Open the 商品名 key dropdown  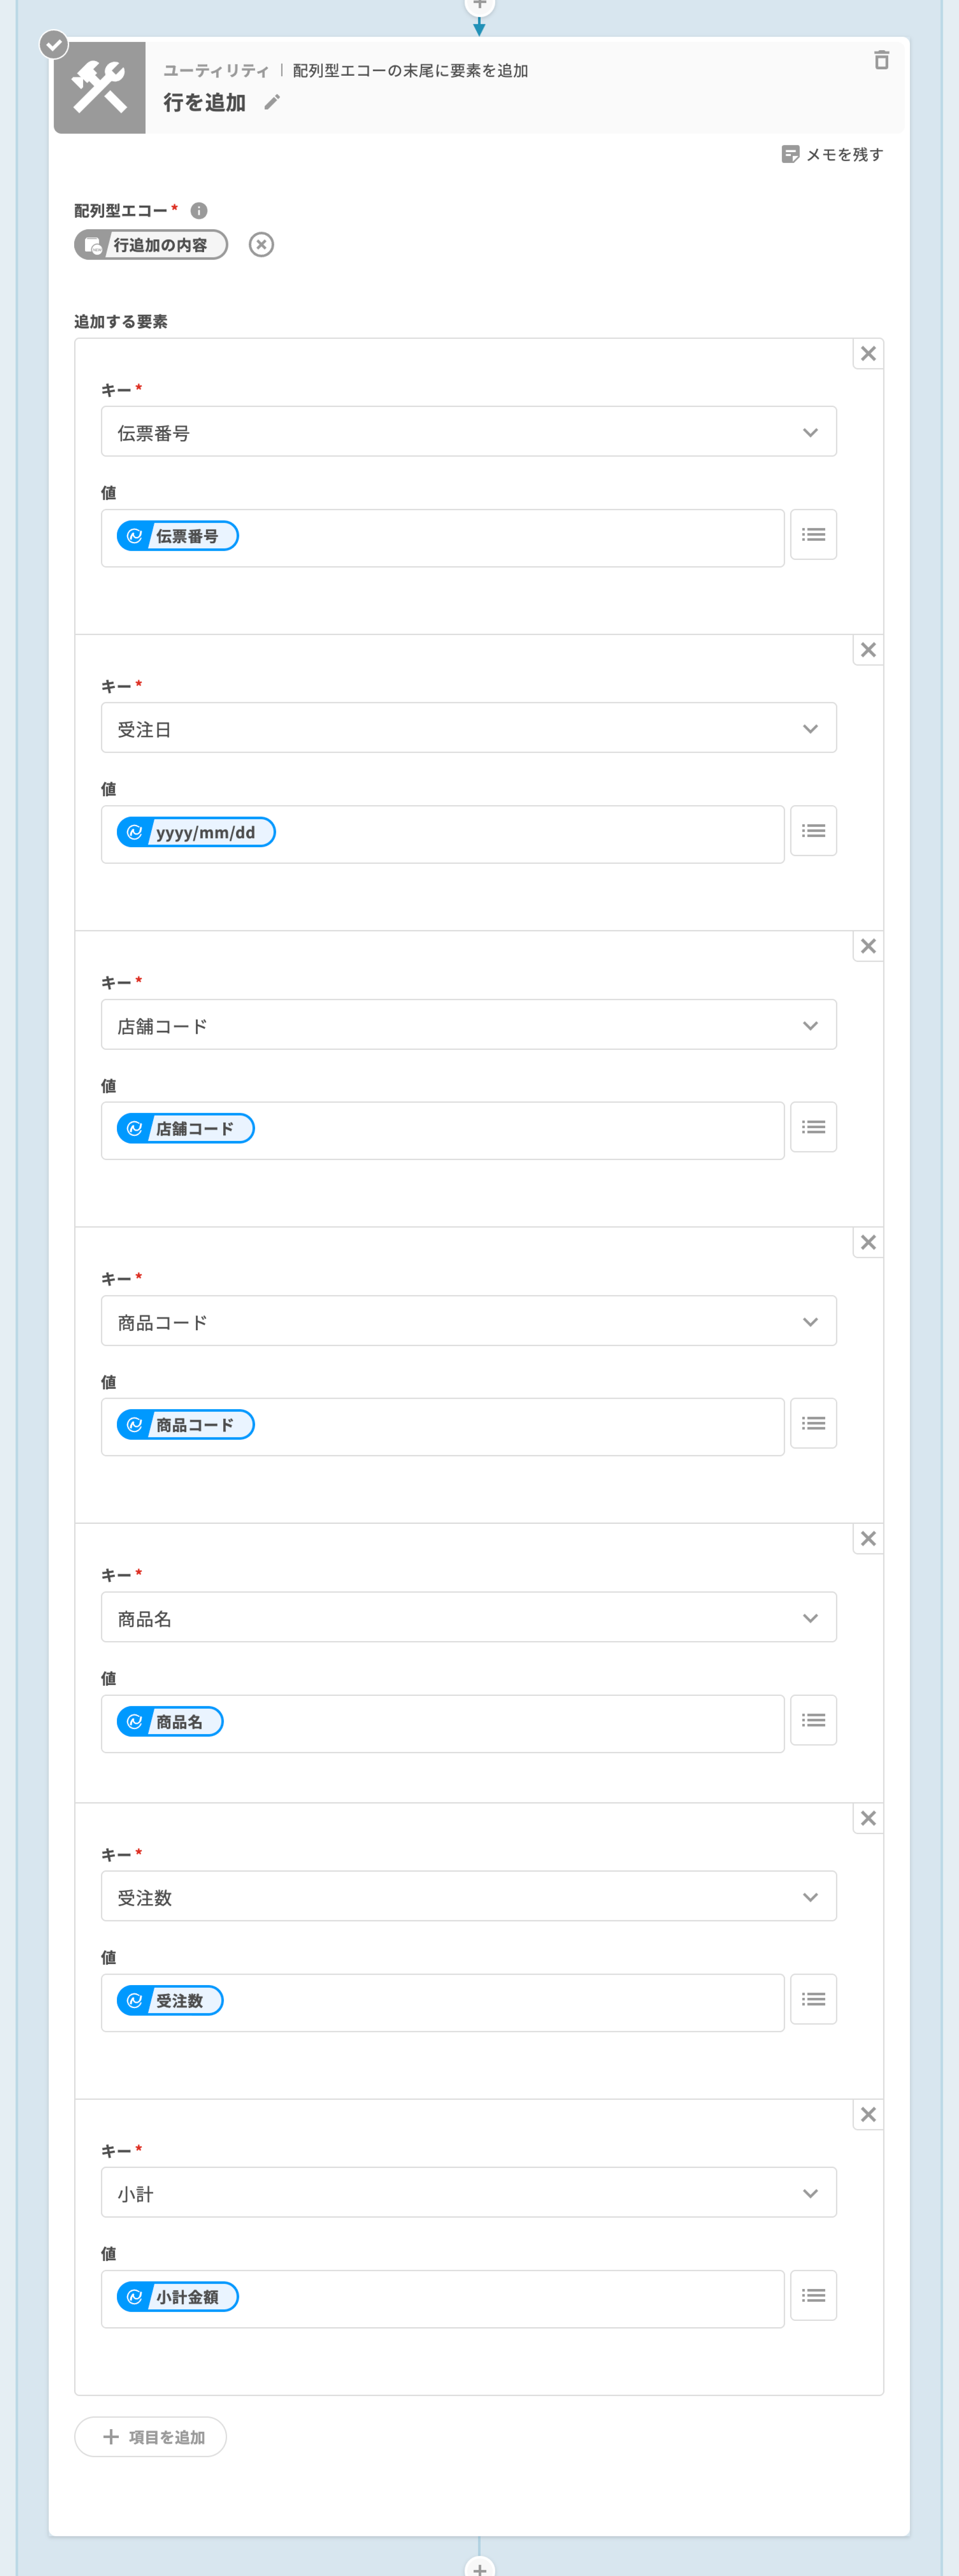(468, 1618)
